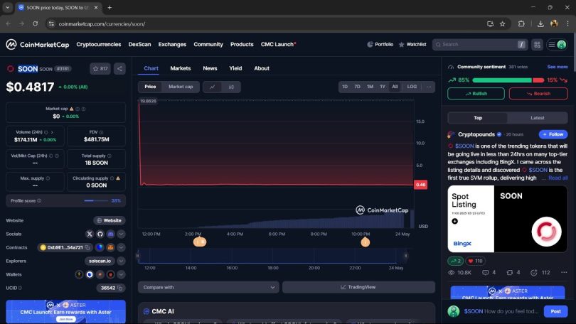Focus the CoinMarketCap search field
576x324 pixels.
coord(480,44)
